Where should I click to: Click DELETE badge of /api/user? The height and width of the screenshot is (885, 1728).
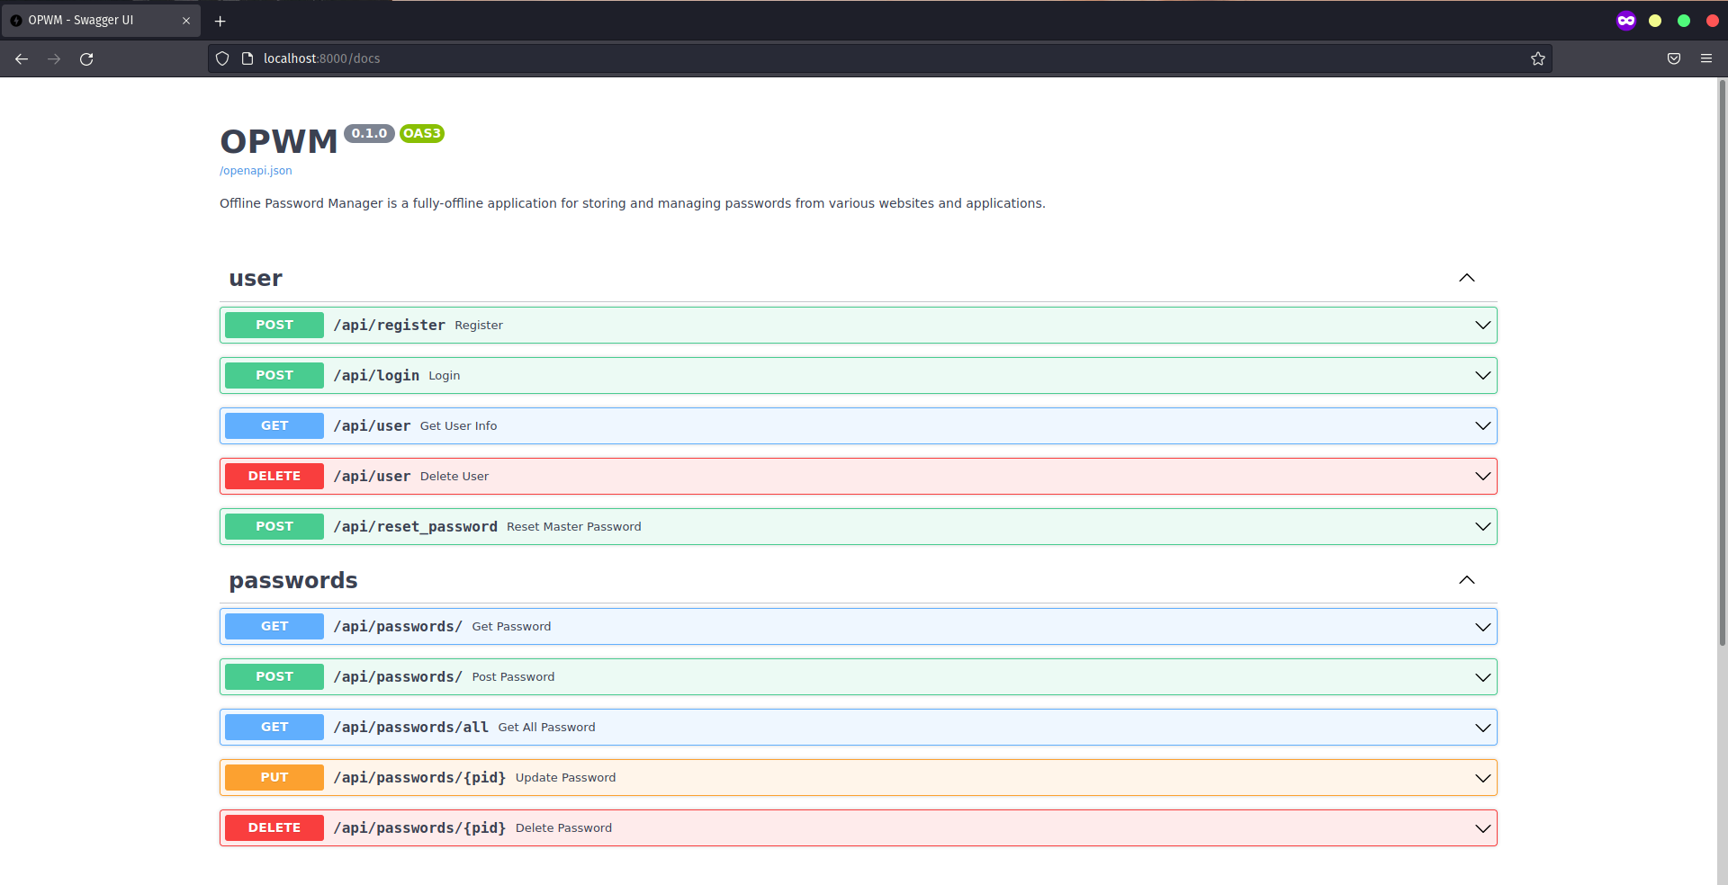(x=274, y=476)
